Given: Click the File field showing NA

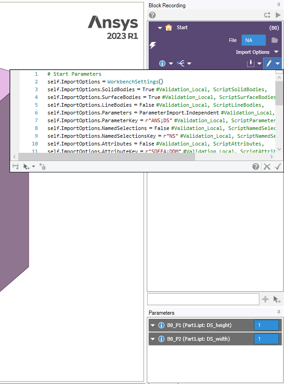Looking at the screenshot, I should [253, 40].
